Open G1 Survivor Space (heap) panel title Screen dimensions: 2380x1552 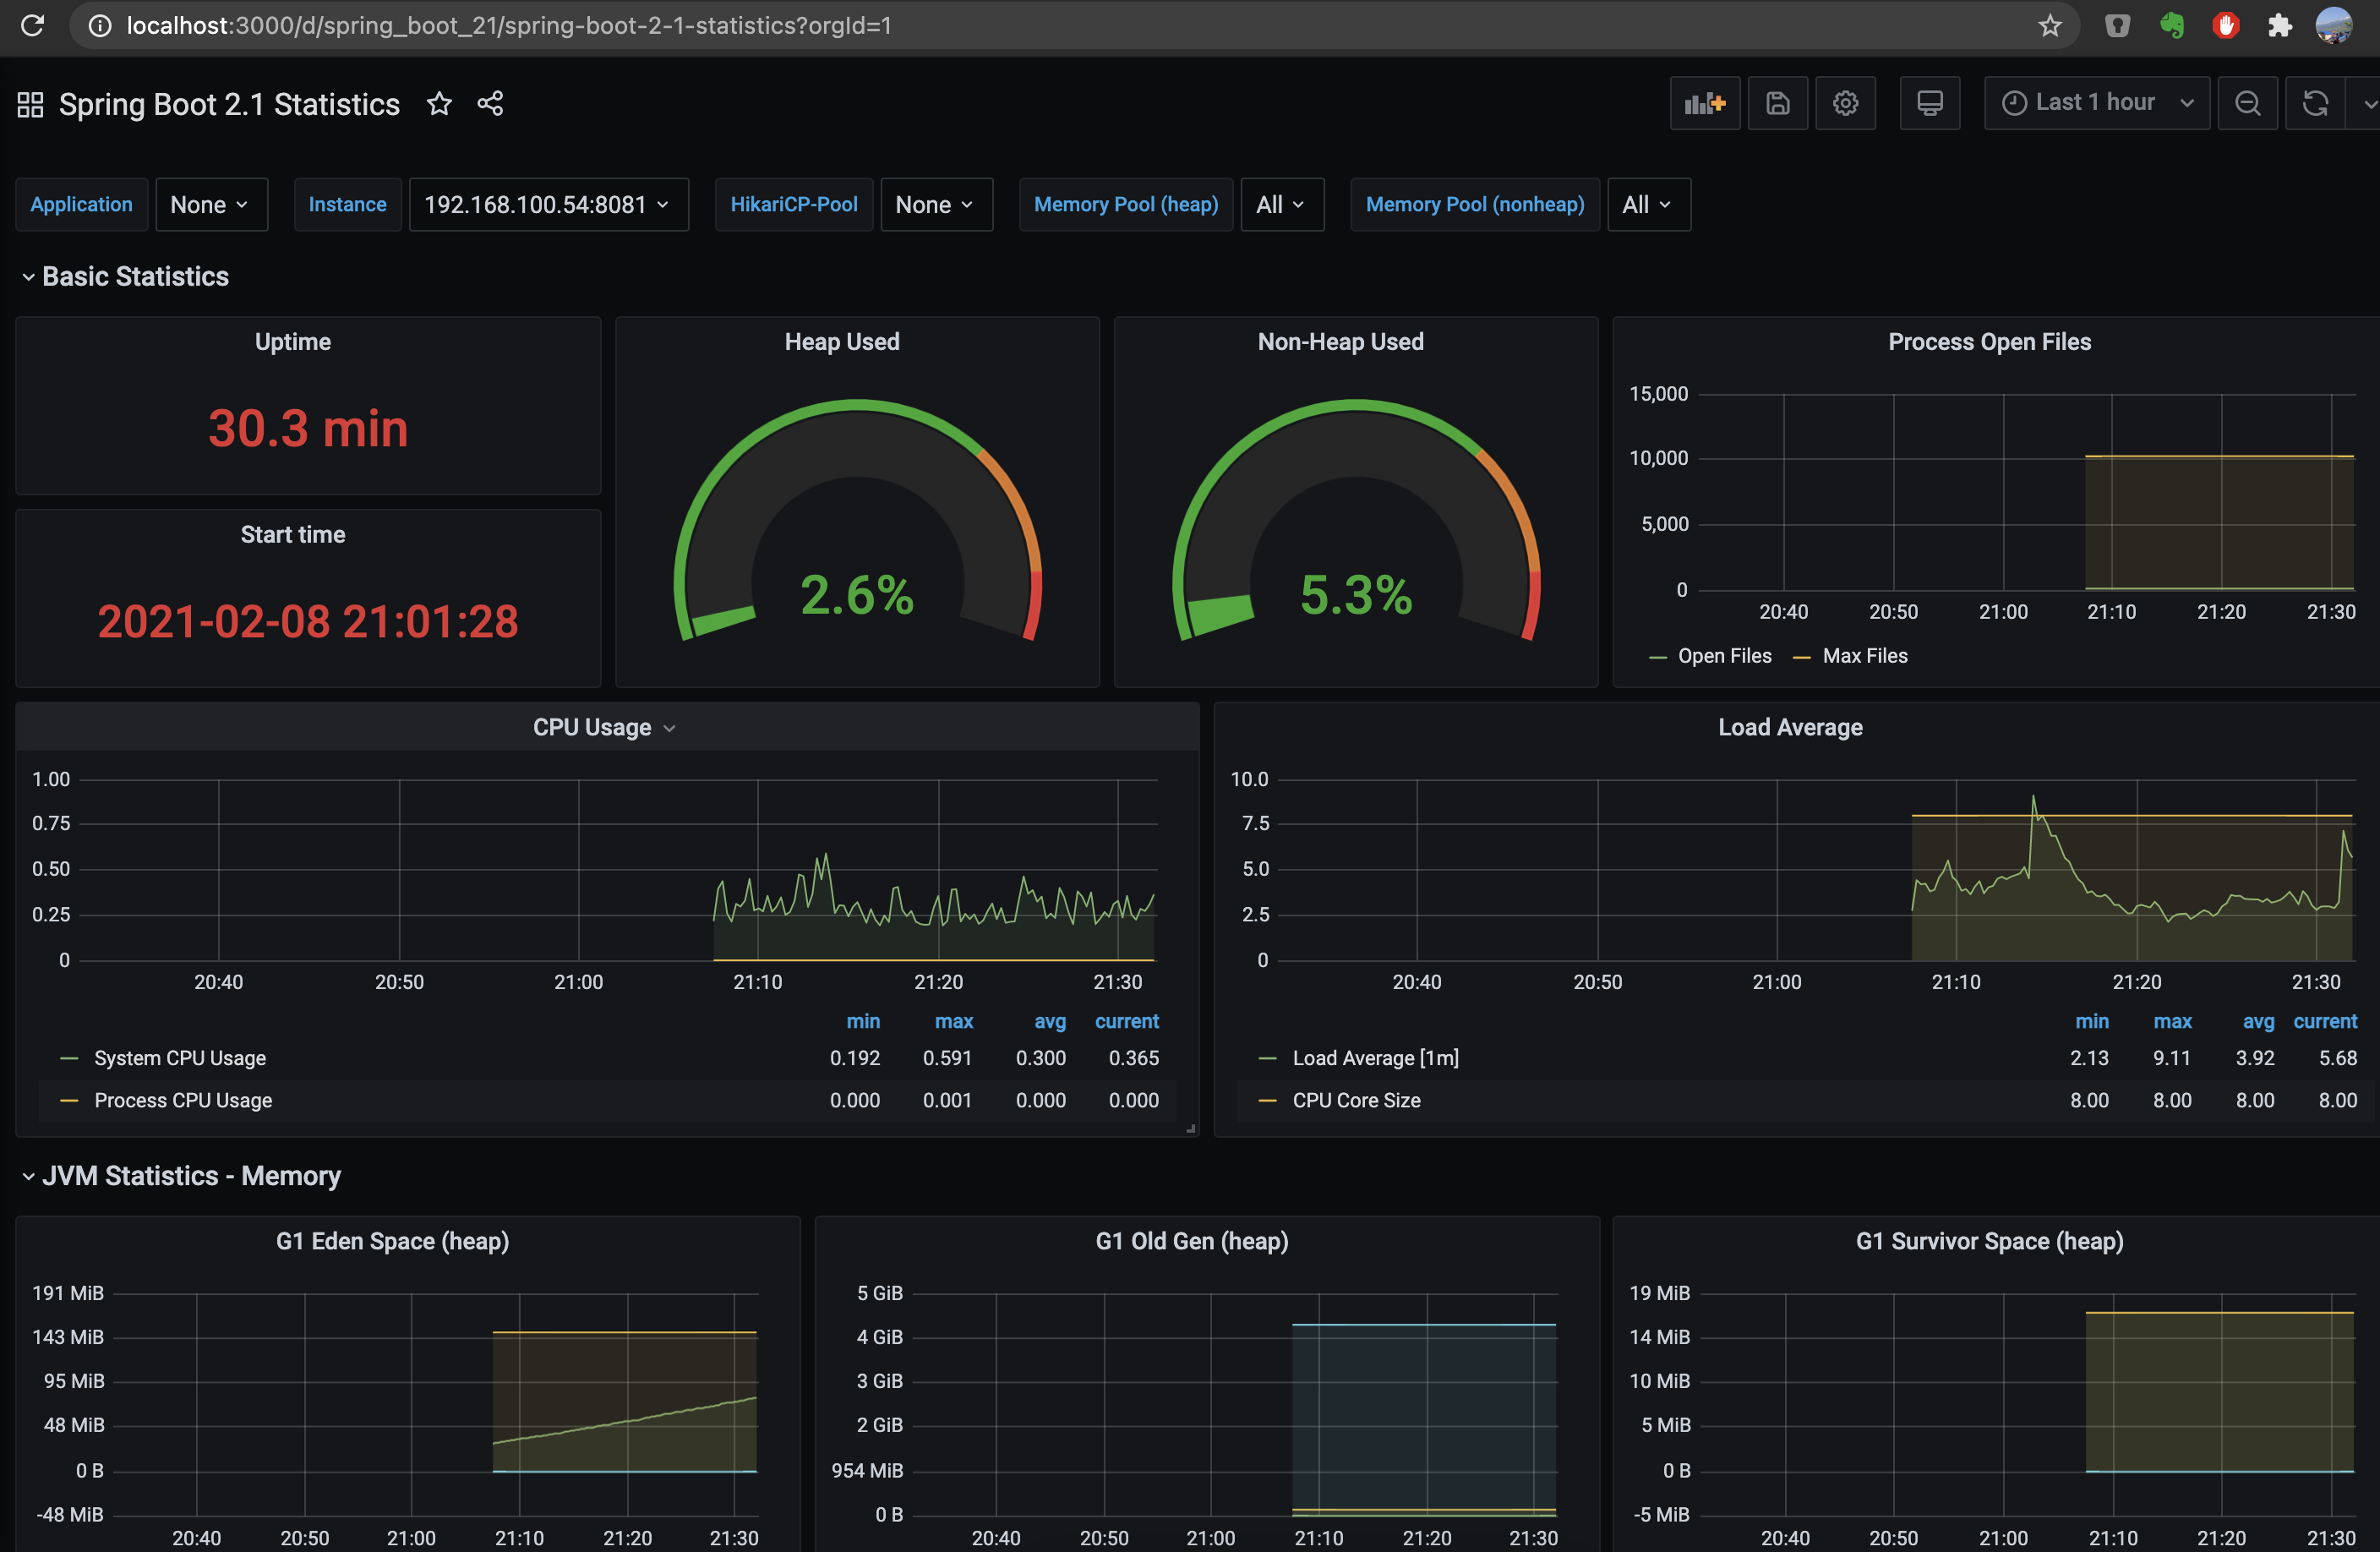tap(1989, 1241)
